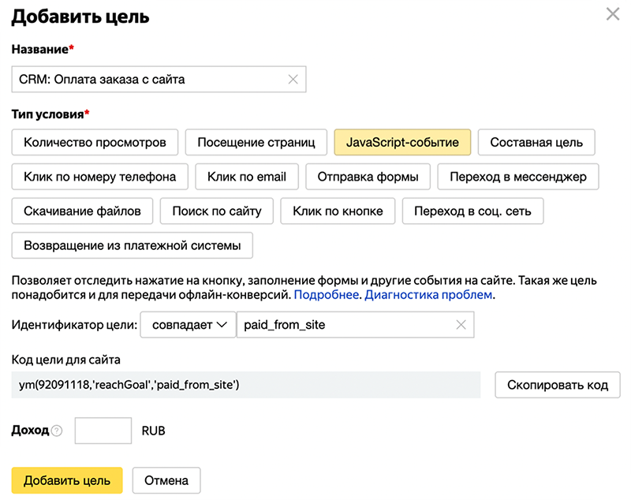This screenshot has width=631, height=500.
Task: Open the Подробнее link
Action: coord(327,295)
